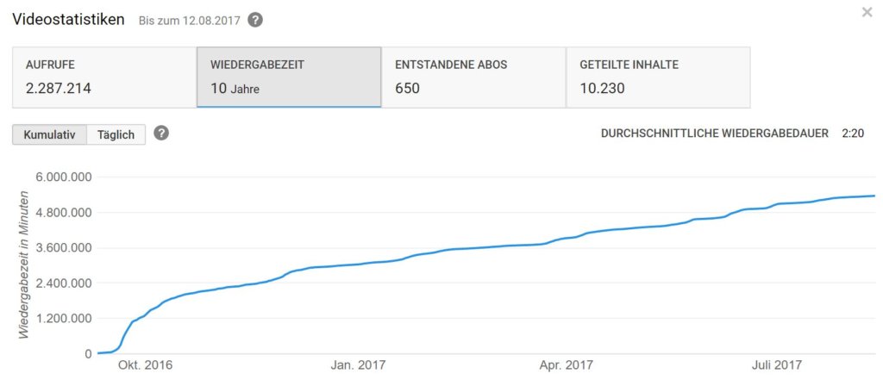The height and width of the screenshot is (386, 883).
Task: Click the help icon beside the date
Action: 255,20
